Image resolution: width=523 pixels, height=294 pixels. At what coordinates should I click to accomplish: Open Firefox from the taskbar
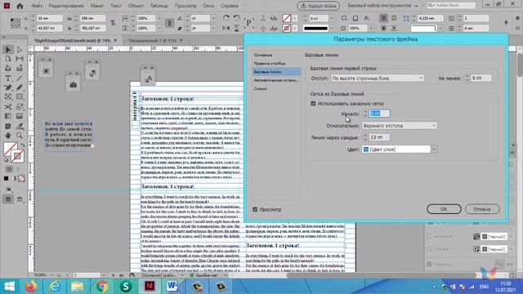pyautogui.click(x=31, y=287)
